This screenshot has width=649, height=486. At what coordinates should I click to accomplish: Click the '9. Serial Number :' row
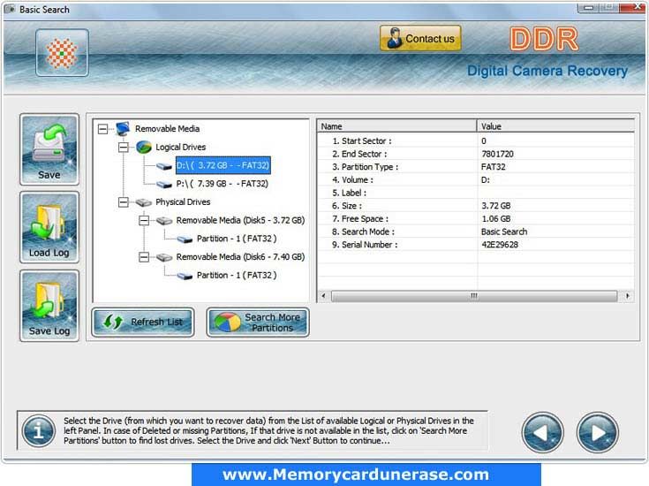(476, 245)
